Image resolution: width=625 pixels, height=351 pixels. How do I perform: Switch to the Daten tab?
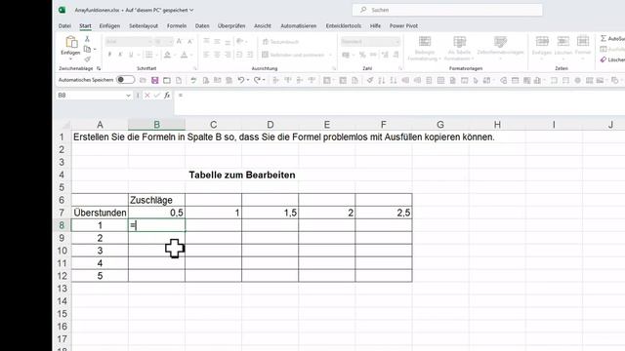coord(202,26)
